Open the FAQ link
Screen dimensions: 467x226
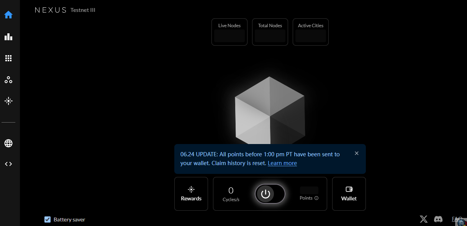(457, 219)
